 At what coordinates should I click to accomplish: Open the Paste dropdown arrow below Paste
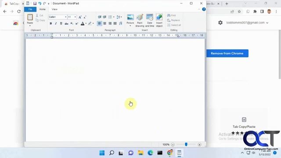coord(30,26)
